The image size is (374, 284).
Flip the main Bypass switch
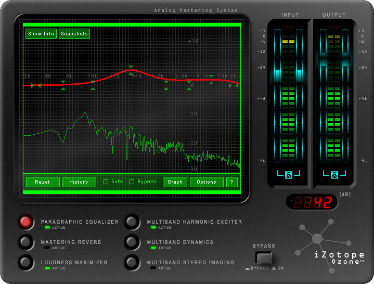coord(264,257)
